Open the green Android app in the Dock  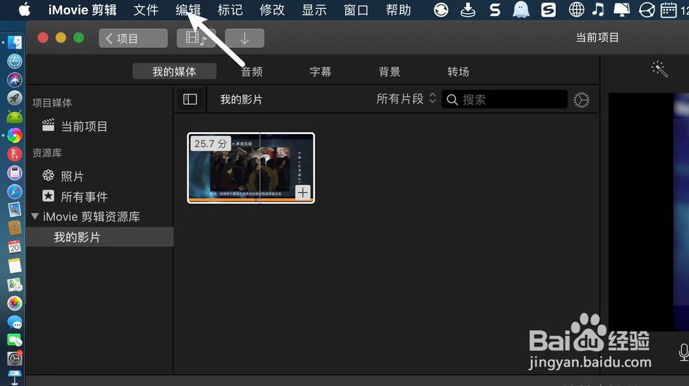[14, 117]
